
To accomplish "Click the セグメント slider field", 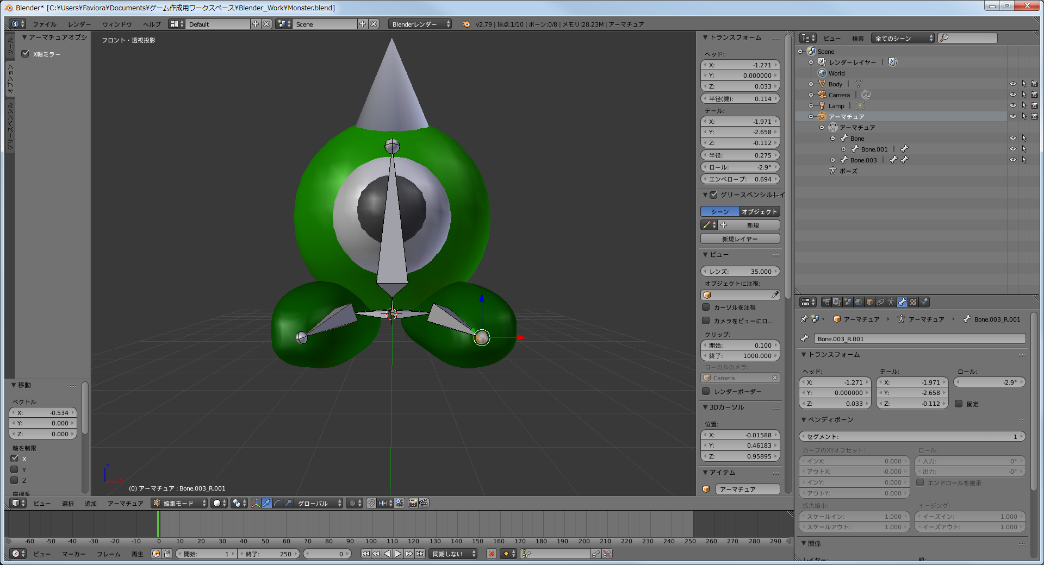I will [912, 436].
